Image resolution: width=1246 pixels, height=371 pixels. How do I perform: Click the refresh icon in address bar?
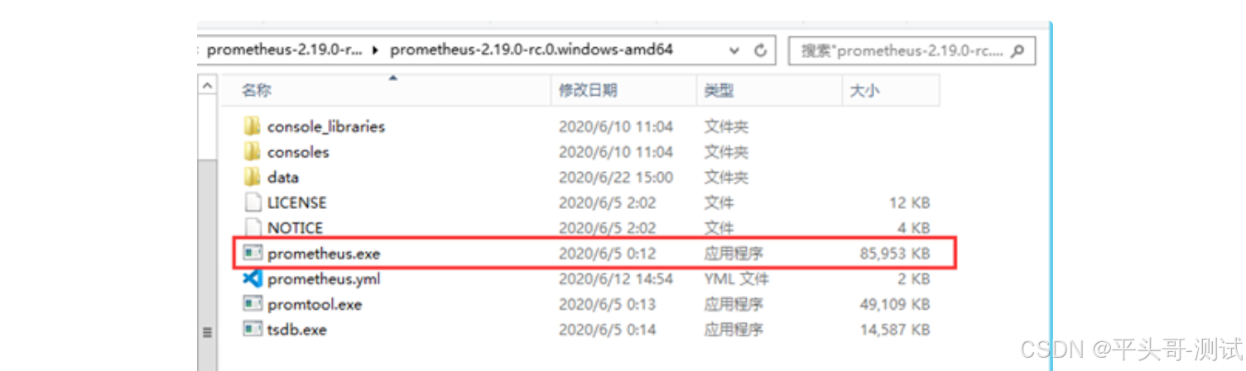760,50
